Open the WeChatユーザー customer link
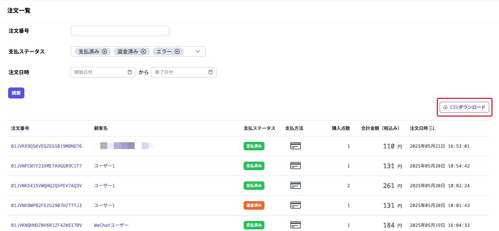The image size is (499, 231). [111, 225]
